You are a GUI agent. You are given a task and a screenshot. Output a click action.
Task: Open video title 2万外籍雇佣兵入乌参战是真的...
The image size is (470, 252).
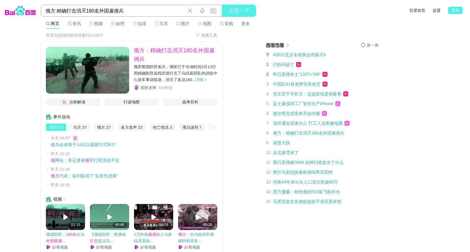tap(153, 238)
